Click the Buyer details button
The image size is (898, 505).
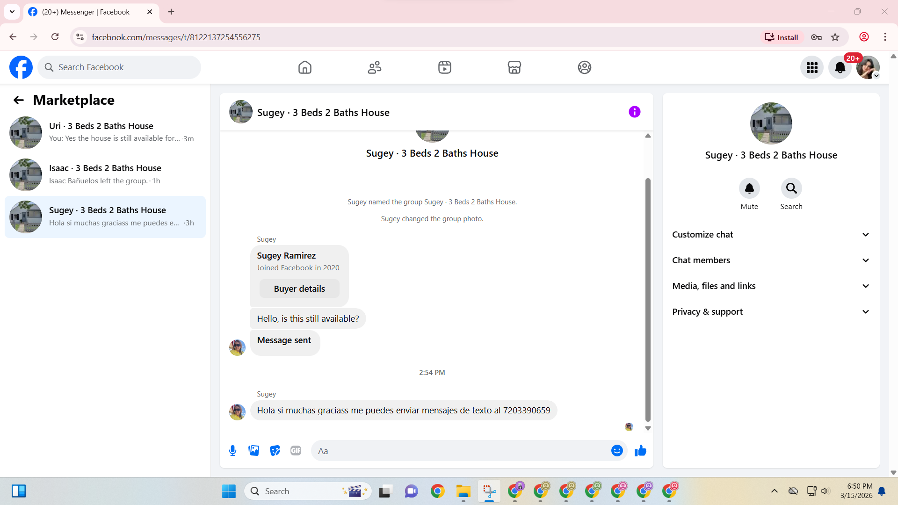(x=299, y=289)
